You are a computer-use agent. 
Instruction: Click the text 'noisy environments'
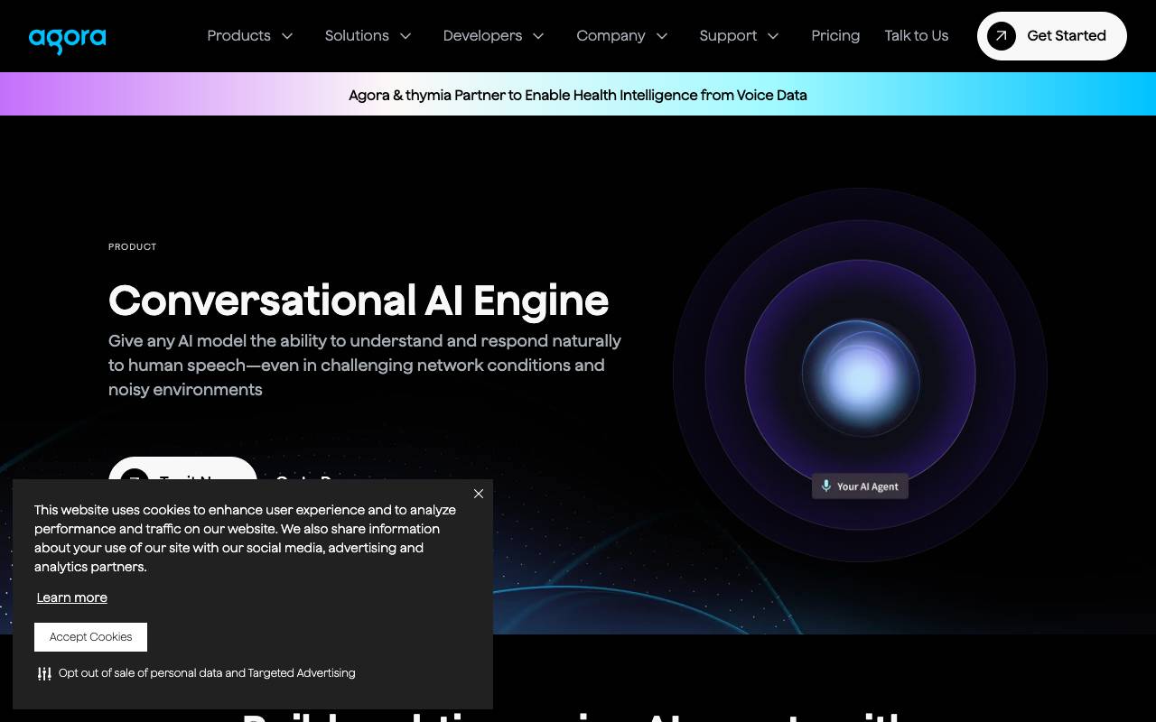(x=185, y=390)
